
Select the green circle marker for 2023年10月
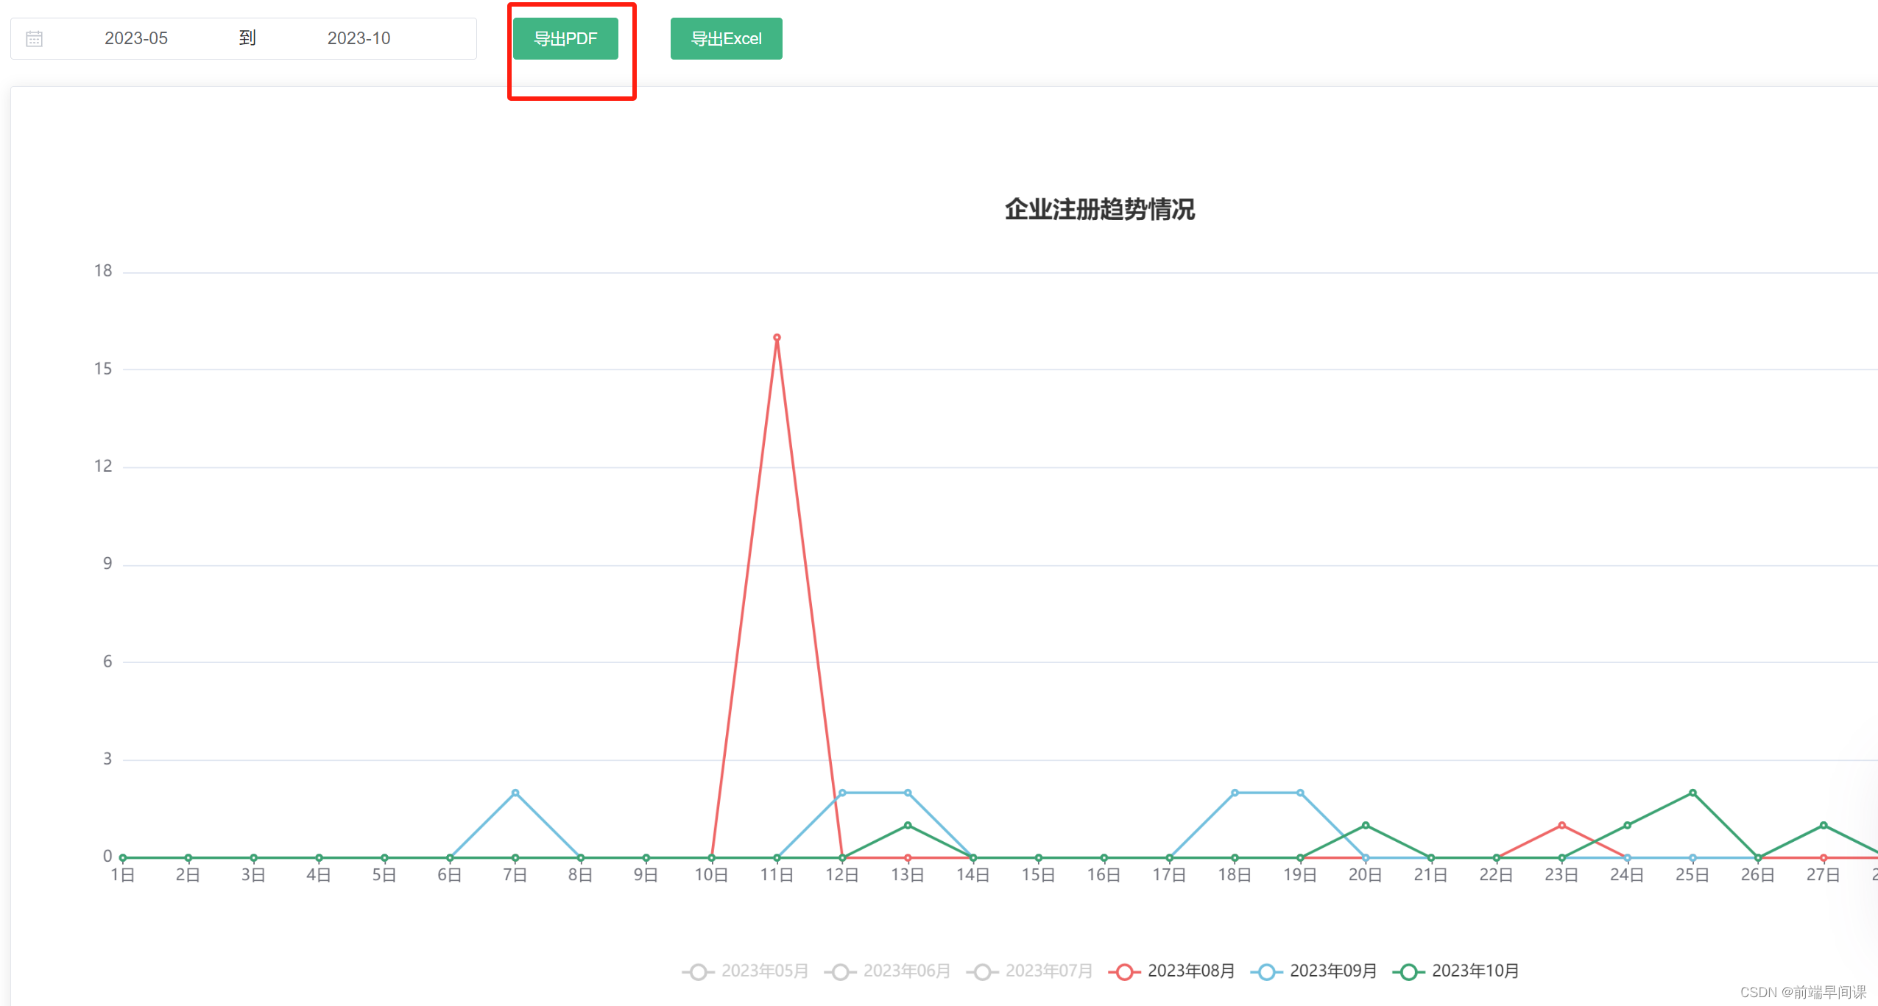coord(1408,971)
